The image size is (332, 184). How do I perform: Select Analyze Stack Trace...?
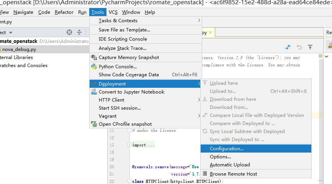tap(146, 48)
